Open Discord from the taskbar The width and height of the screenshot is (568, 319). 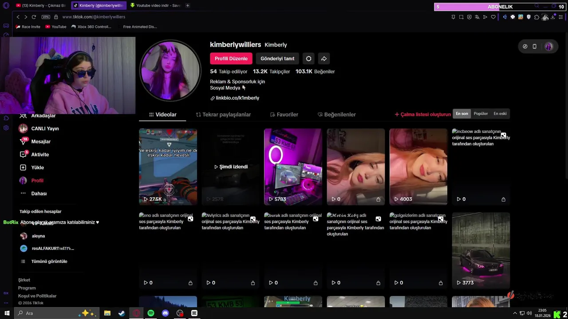(x=166, y=313)
